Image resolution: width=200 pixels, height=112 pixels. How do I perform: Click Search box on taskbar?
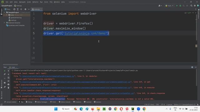pyautogui.click(x=66, y=109)
